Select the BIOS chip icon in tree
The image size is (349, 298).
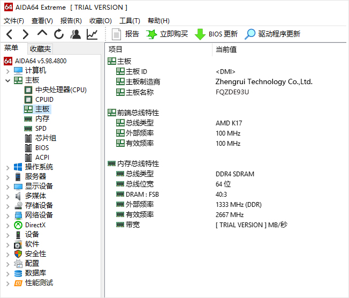[28, 148]
